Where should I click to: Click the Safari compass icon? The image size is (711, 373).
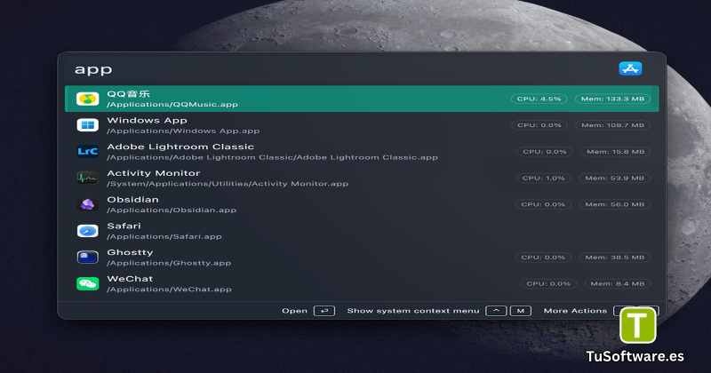point(87,231)
